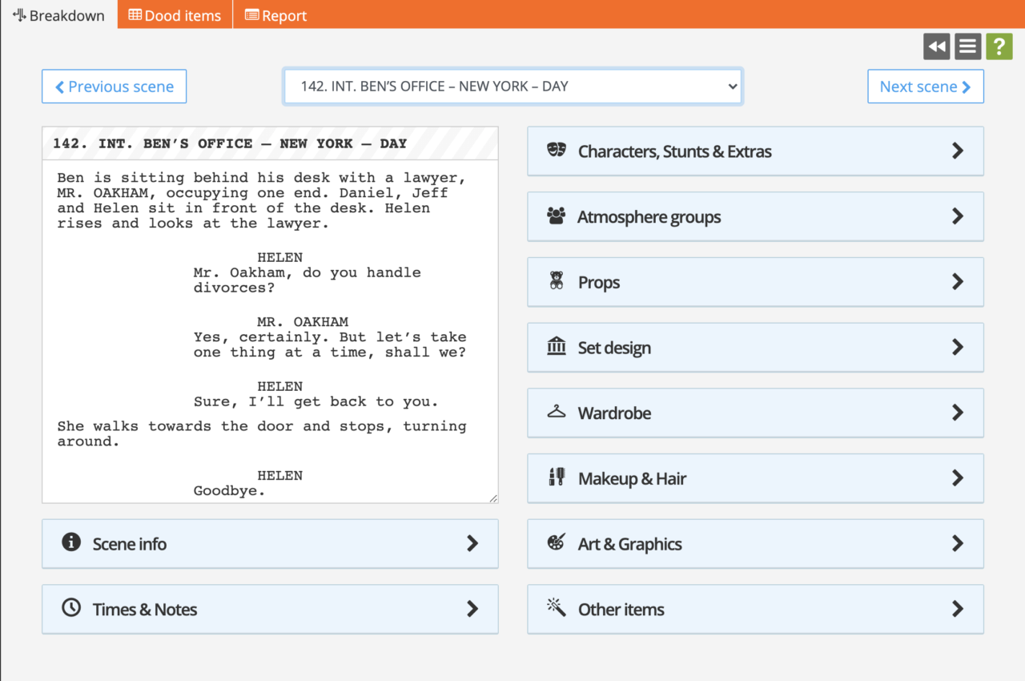Click the palette Art & Graphics icon

pos(556,543)
